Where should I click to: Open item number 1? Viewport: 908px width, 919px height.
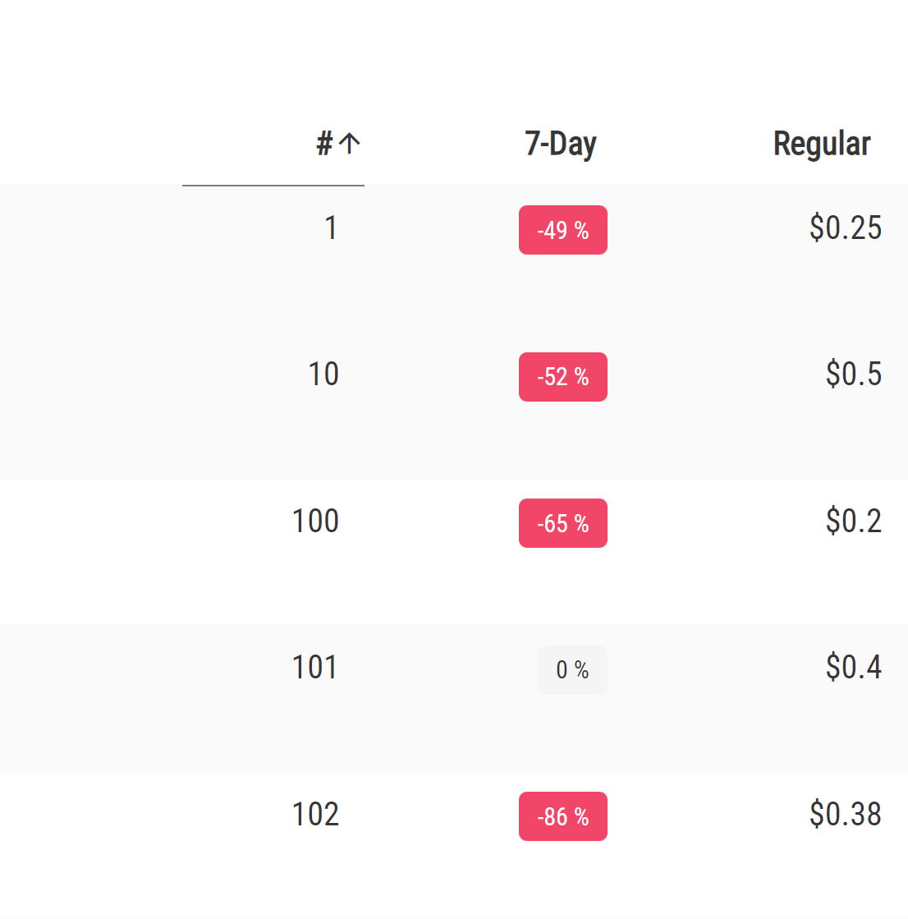[331, 228]
